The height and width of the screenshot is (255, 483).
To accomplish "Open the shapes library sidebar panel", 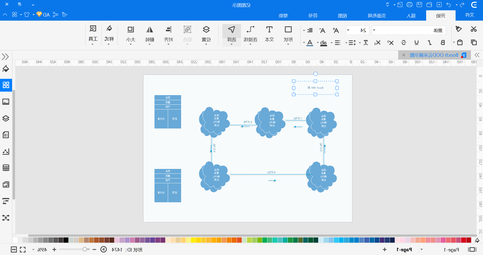I will pos(6,85).
